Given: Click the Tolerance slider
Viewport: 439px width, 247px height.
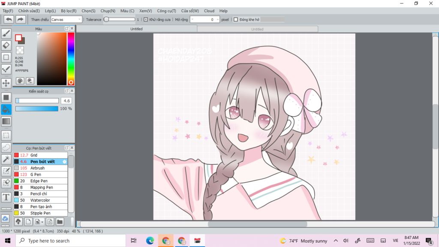Looking at the screenshot, I should [120, 20].
